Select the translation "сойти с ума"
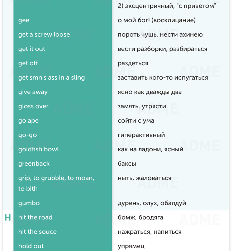The width and height of the screenshot is (233, 251). [x=136, y=121]
